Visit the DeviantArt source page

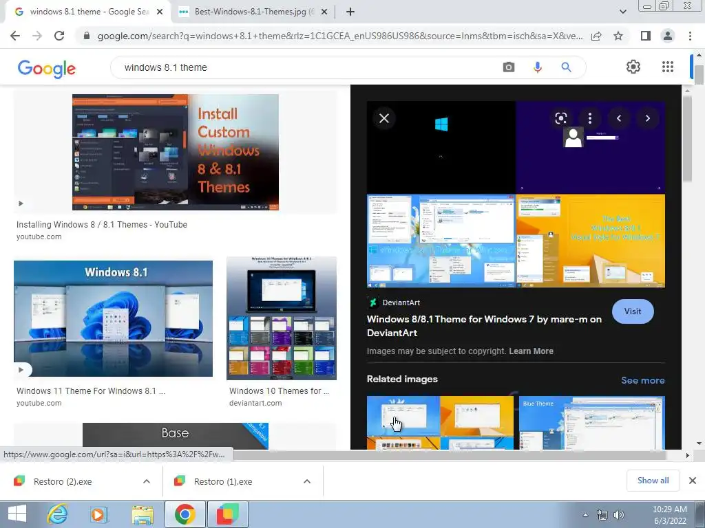coord(633,311)
